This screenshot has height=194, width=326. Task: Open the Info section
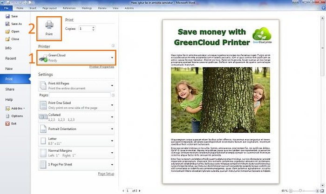point(8,48)
